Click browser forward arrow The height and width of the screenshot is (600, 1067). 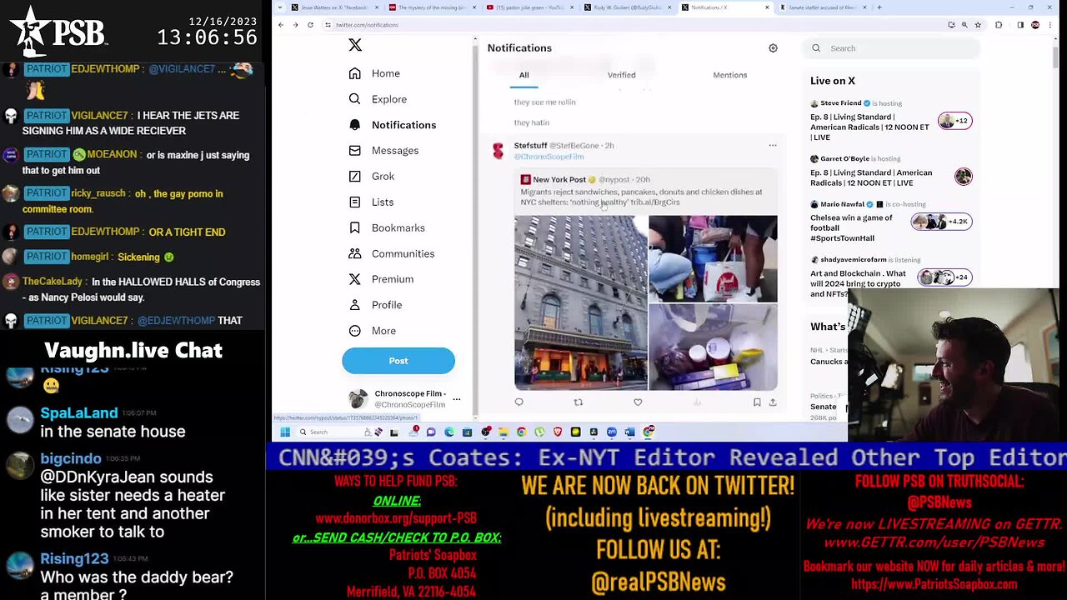(x=295, y=25)
